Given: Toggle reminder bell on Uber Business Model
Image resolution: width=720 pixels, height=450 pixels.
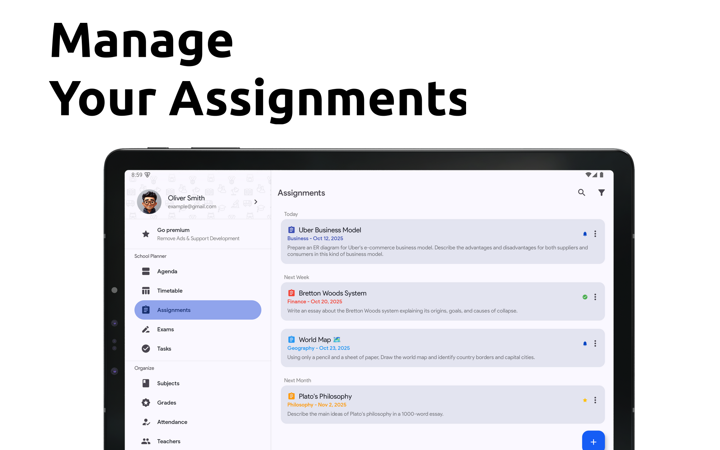Looking at the screenshot, I should [585, 234].
